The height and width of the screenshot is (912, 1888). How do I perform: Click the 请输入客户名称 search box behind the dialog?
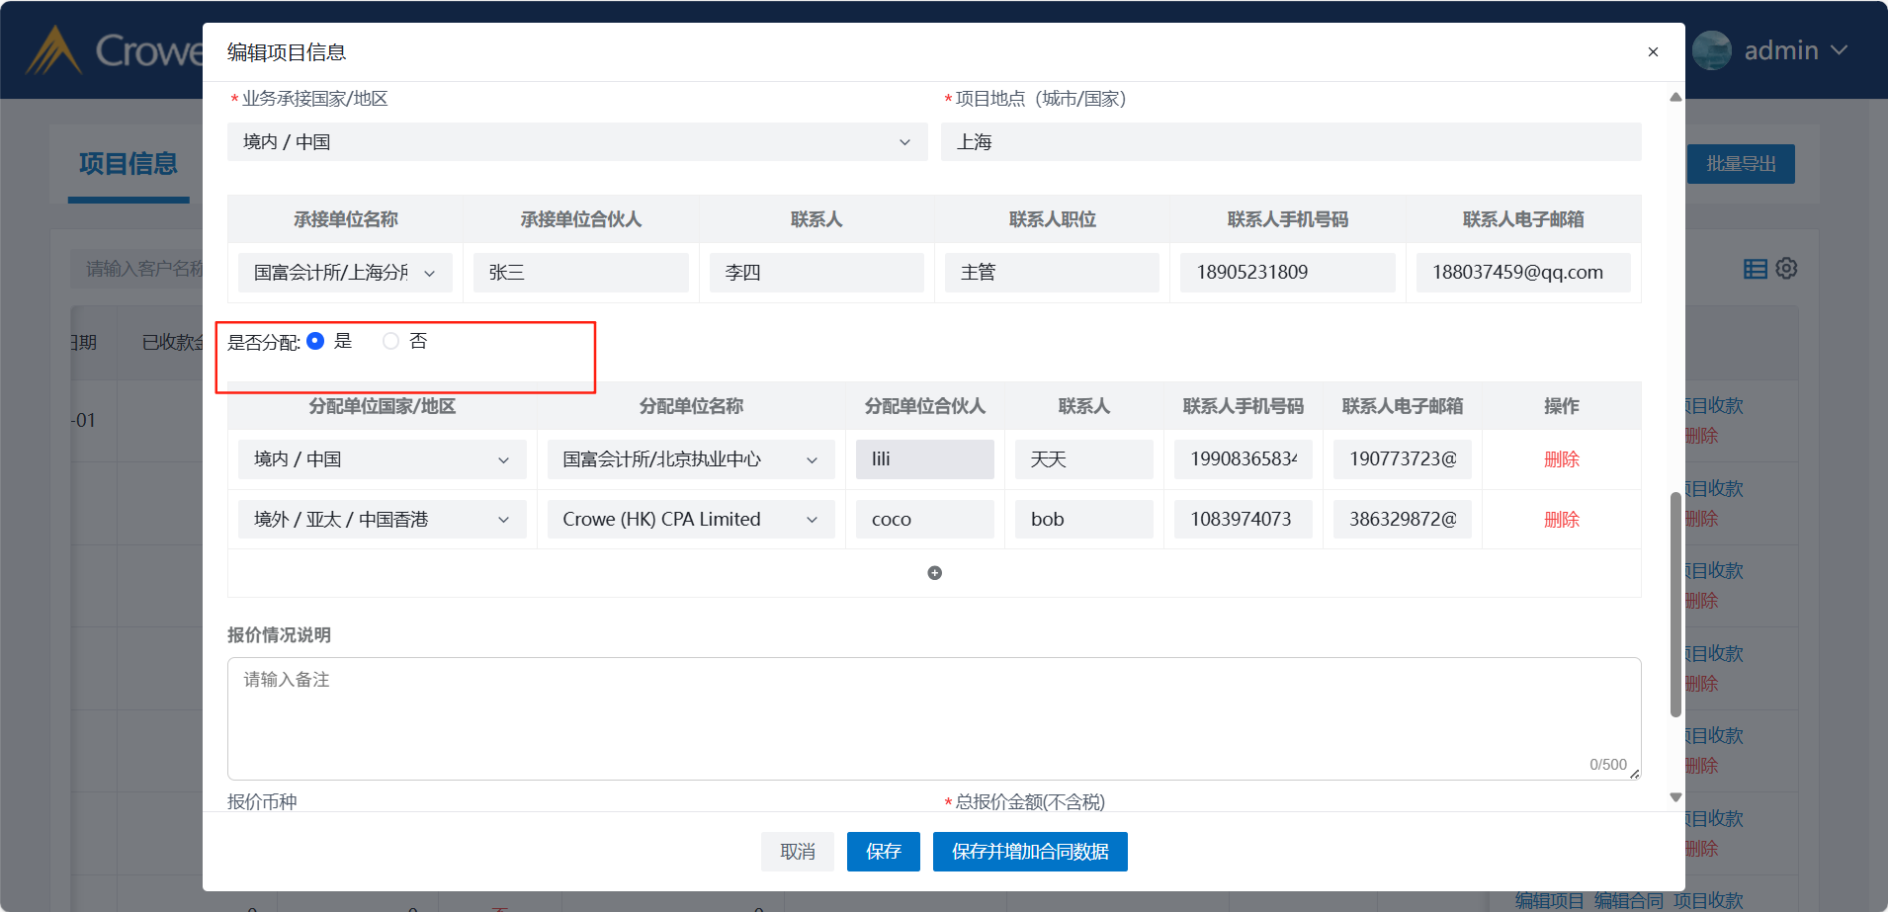[x=138, y=269]
